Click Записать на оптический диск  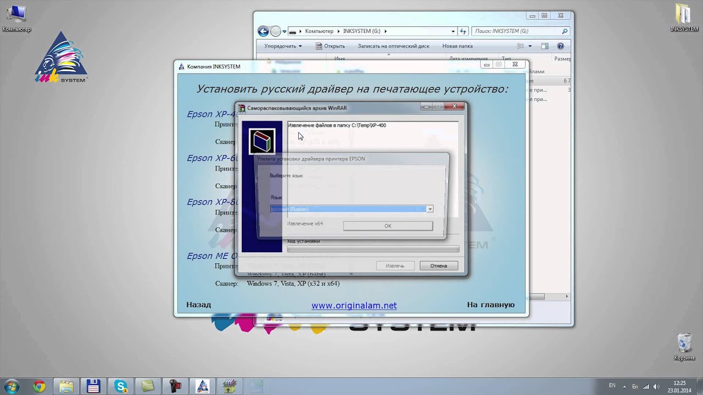coord(393,46)
